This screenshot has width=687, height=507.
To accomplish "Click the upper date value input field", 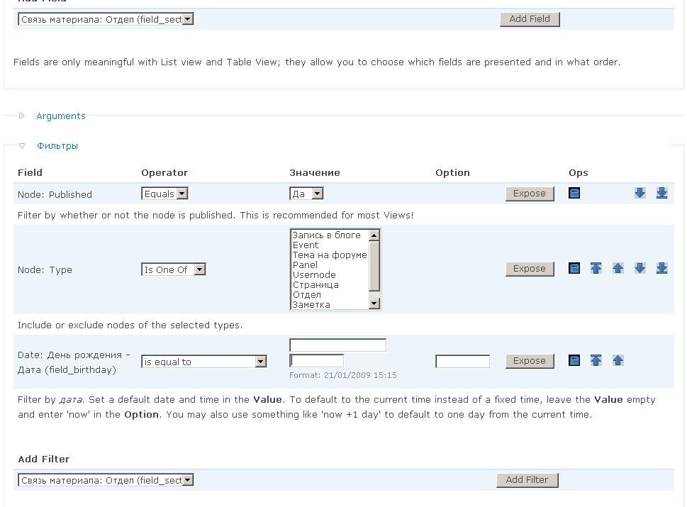I will pos(337,345).
